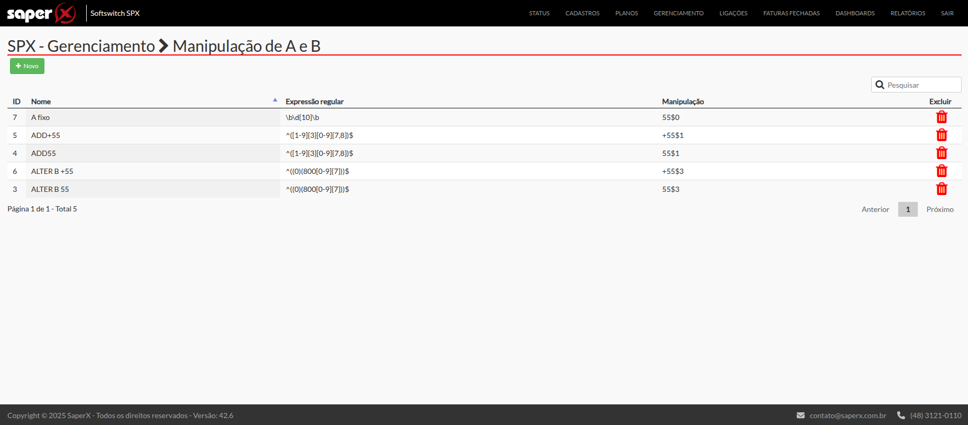Open the CADASTROS menu
The height and width of the screenshot is (425, 968).
coord(582,13)
